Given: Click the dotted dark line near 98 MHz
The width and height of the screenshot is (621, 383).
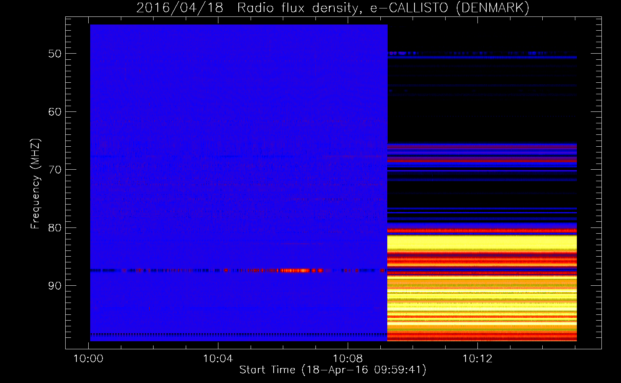Looking at the screenshot, I should pyautogui.click(x=239, y=334).
